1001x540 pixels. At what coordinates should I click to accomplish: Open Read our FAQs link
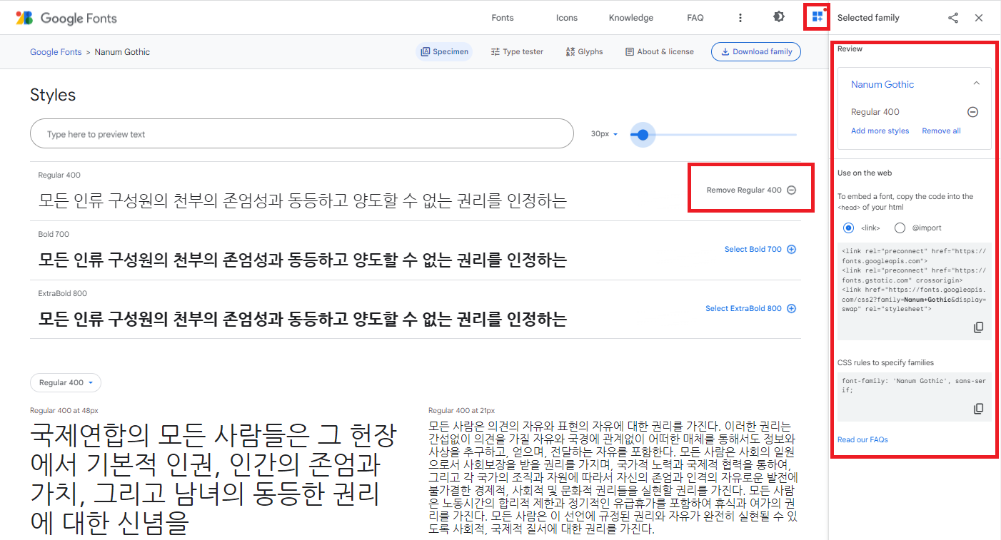click(x=862, y=439)
